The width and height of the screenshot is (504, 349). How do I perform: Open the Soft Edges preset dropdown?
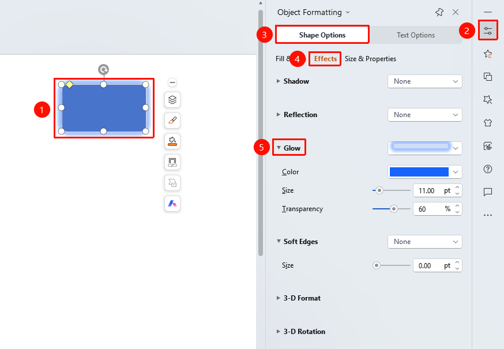pos(424,242)
